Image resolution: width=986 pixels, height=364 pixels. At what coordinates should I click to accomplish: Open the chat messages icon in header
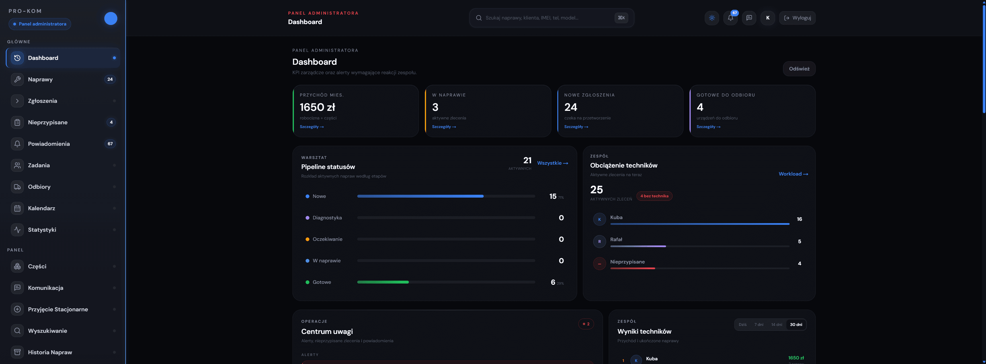tap(749, 17)
